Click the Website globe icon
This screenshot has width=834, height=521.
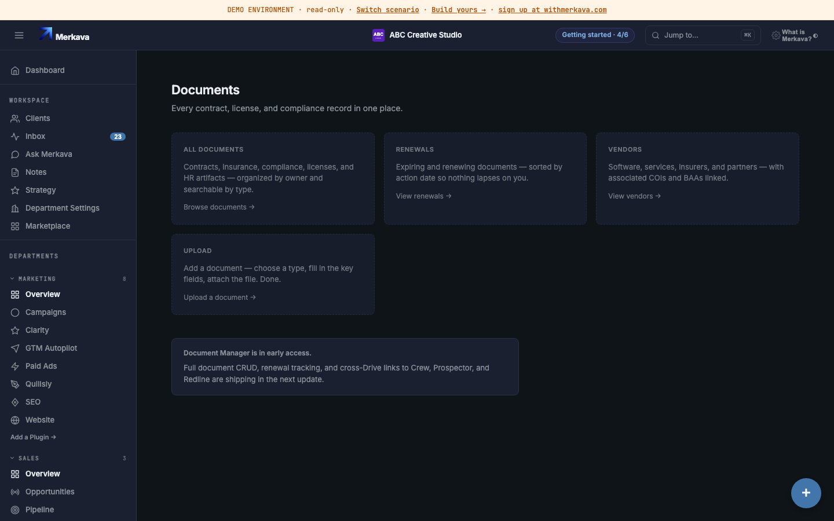[15, 420]
